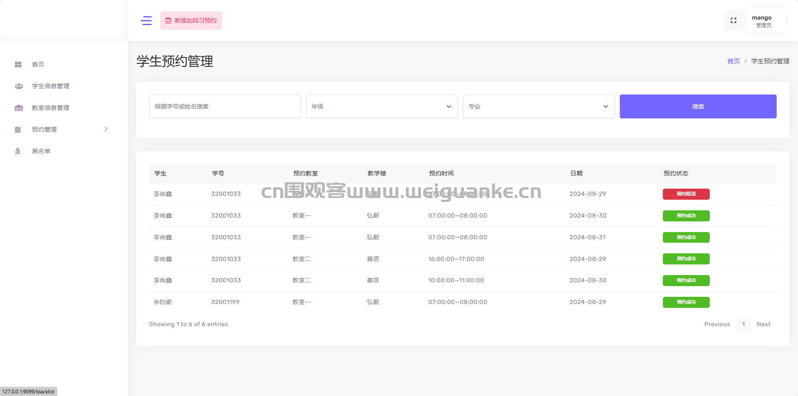Click the Next pagination link
This screenshot has height=396, width=798.
pos(763,324)
